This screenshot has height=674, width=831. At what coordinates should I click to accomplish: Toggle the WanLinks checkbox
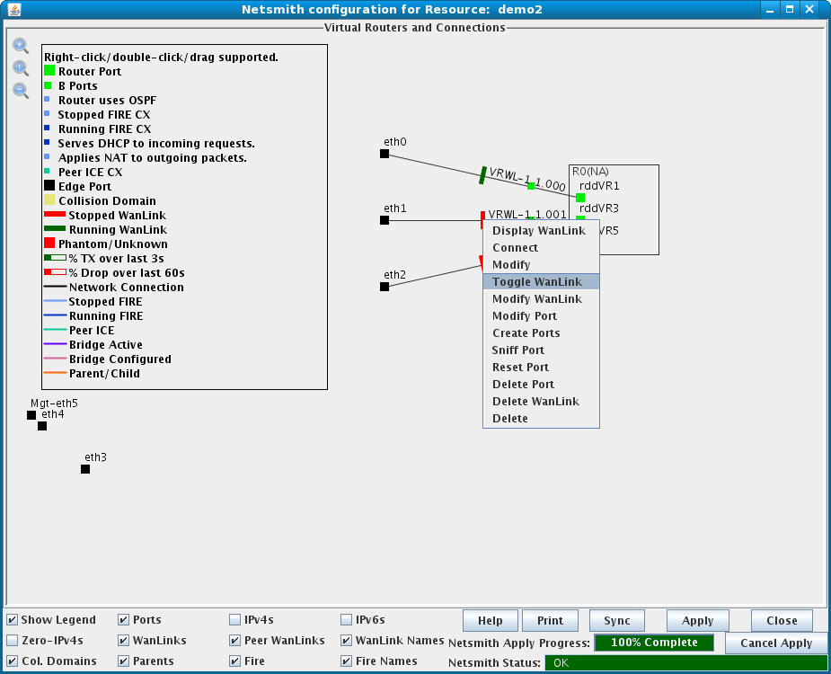(123, 640)
